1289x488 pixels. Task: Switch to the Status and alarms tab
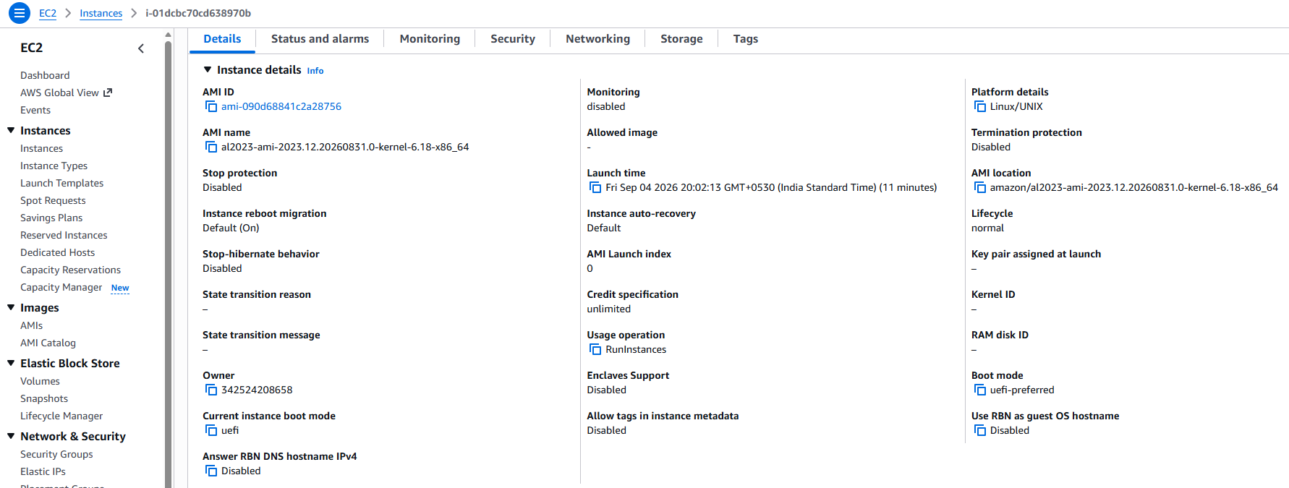pyautogui.click(x=320, y=39)
